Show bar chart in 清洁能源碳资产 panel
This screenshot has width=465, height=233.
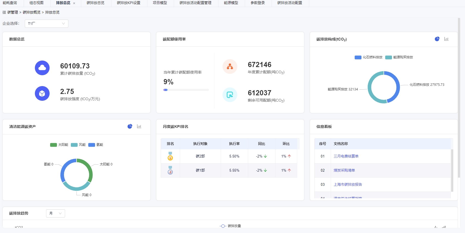(x=139, y=126)
